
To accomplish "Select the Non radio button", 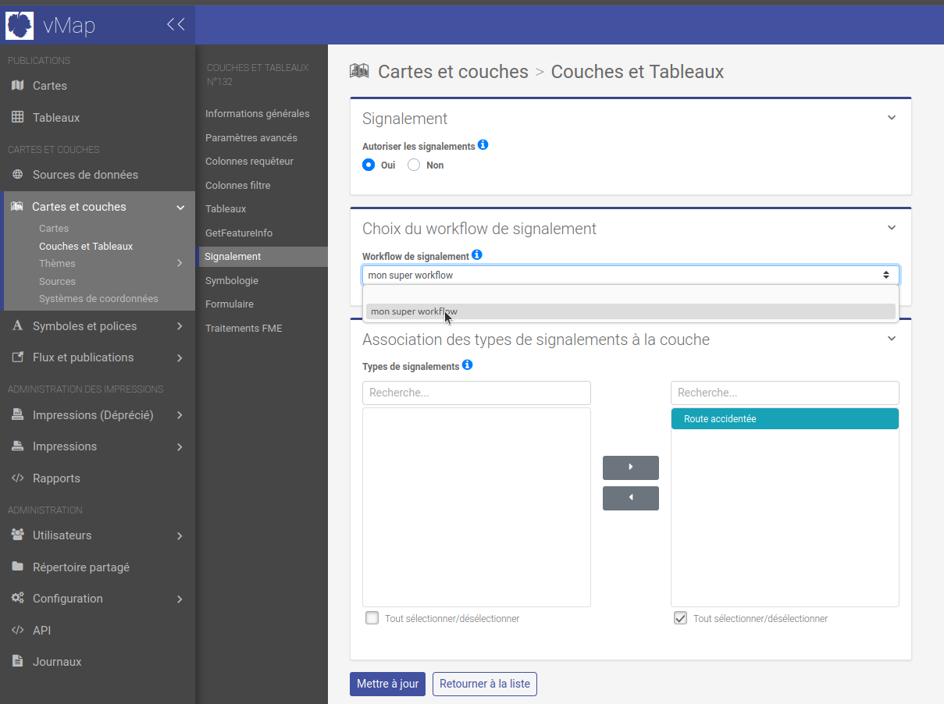I will pyautogui.click(x=414, y=165).
